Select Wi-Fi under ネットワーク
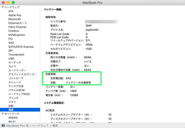Screen dimensions: 185x128 [x=12, y=122]
